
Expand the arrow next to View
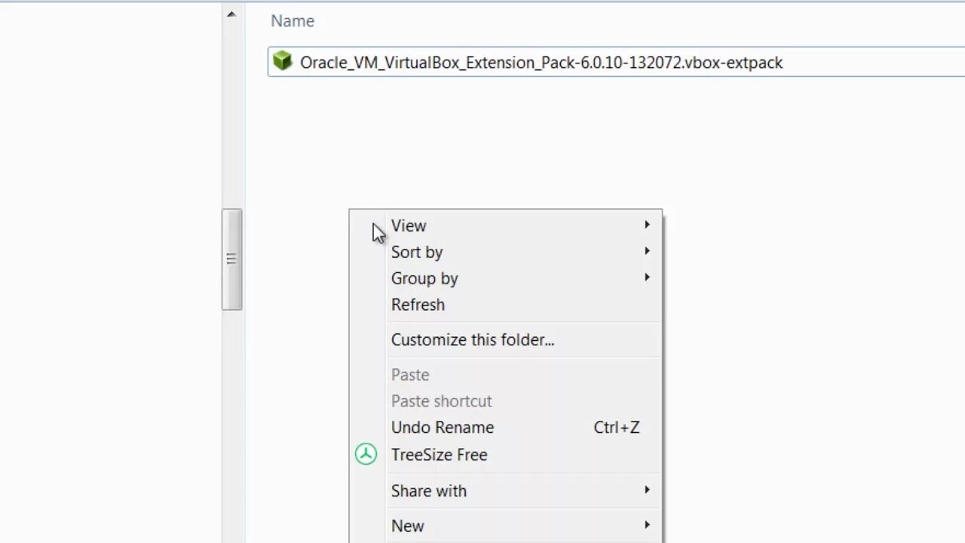(x=647, y=225)
